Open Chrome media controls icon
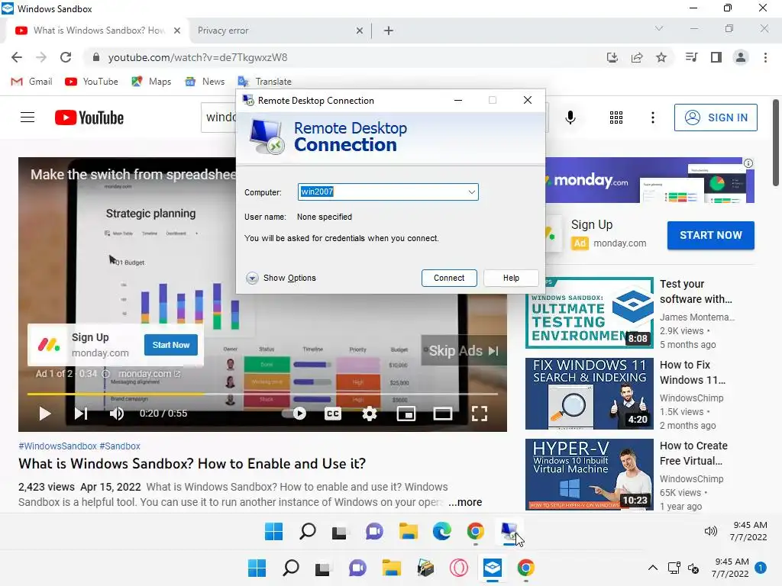This screenshot has height=586, width=782. click(x=691, y=57)
